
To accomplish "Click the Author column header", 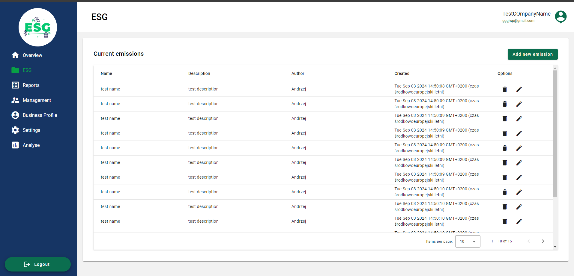I will 298,73.
